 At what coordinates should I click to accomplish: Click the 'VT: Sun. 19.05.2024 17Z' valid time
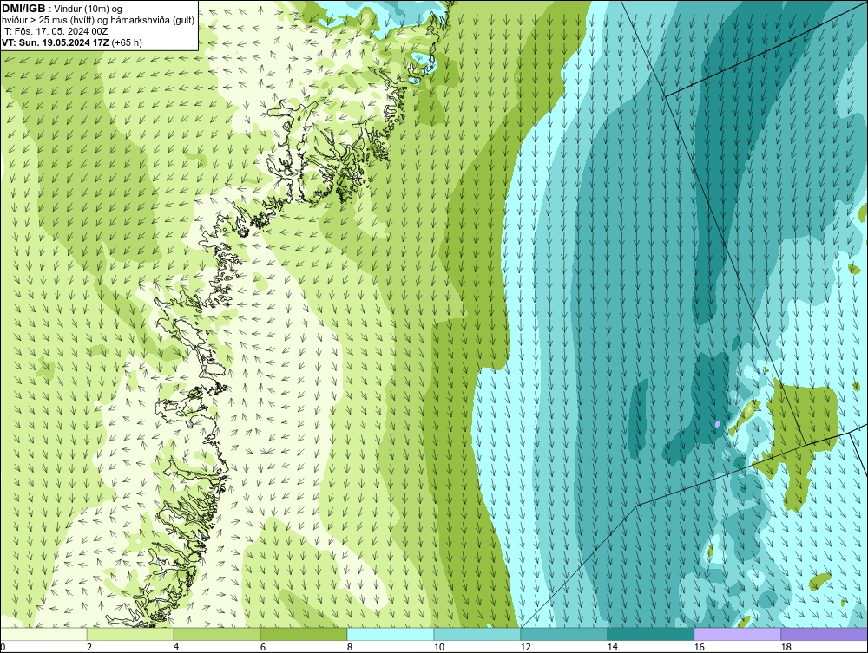[x=56, y=42]
